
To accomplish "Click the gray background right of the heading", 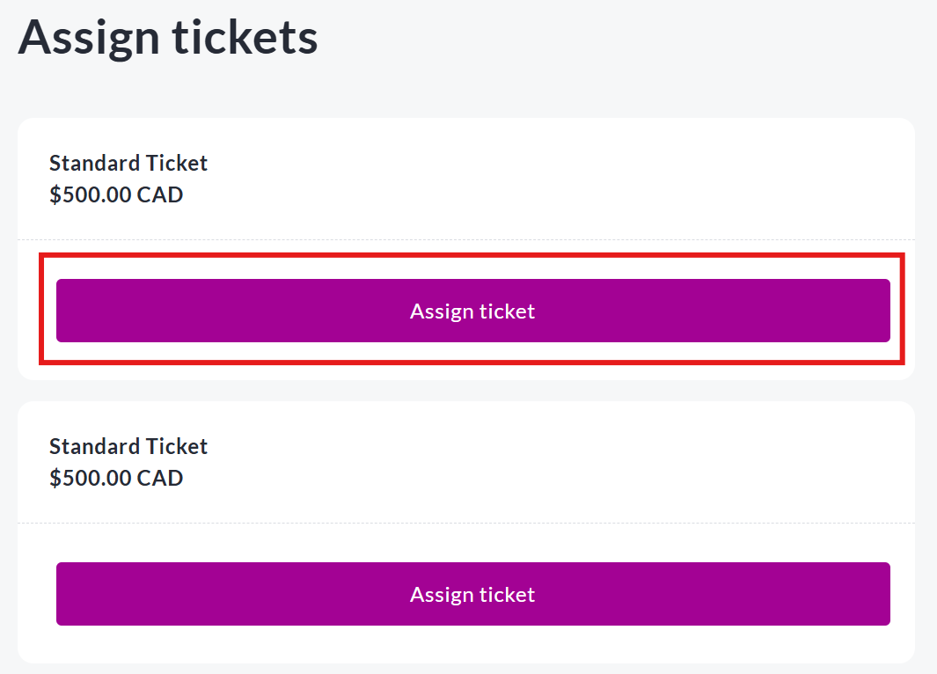I will click(616, 40).
